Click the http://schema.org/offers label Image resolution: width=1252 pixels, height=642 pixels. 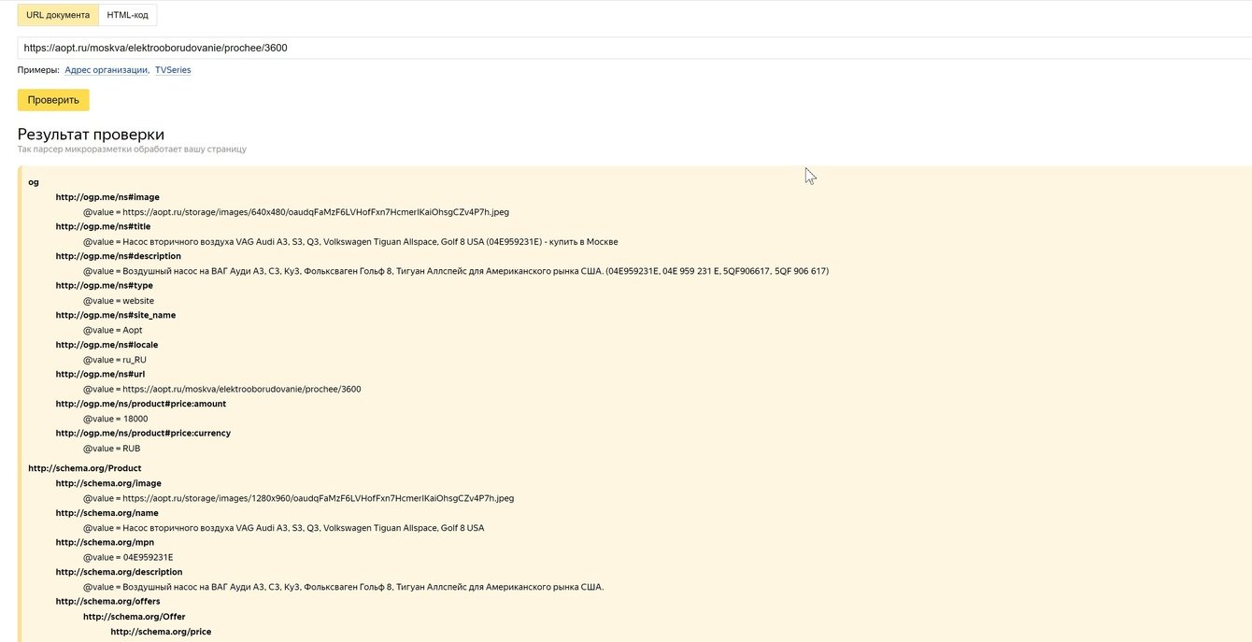108,601
